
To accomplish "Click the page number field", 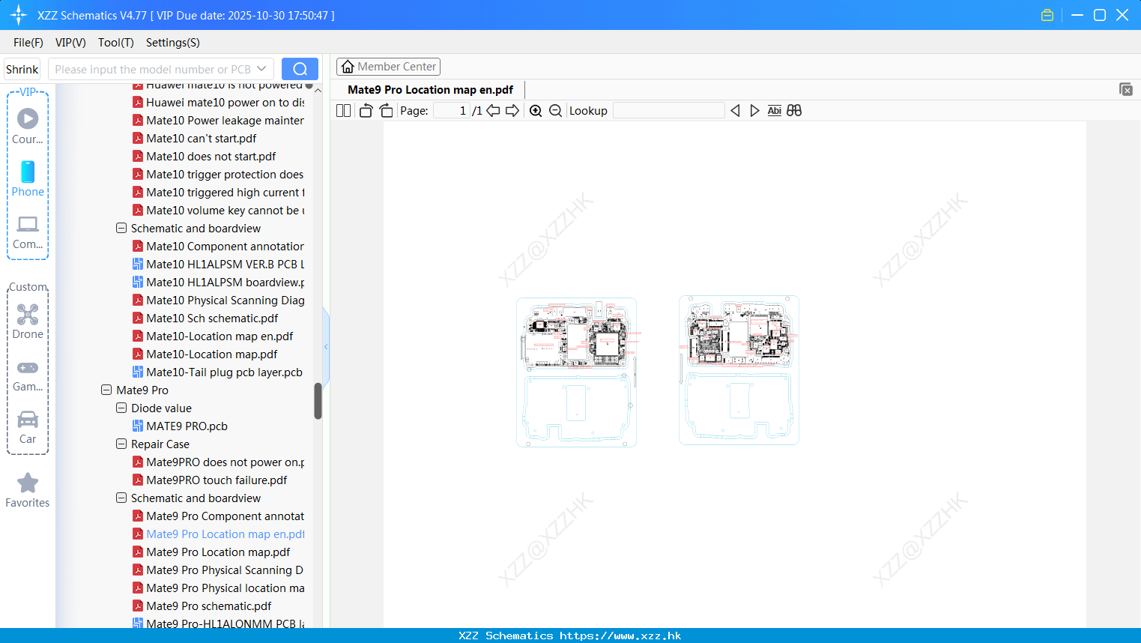I will (x=451, y=111).
